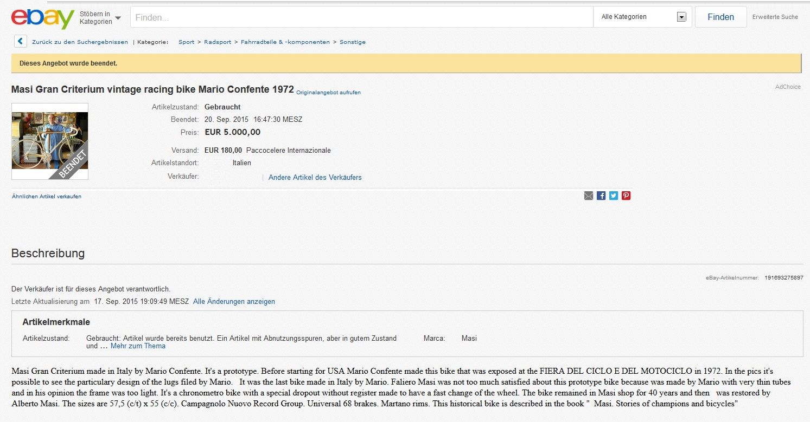
Task: Open Radsport category breadcrumb
Action: click(x=218, y=42)
